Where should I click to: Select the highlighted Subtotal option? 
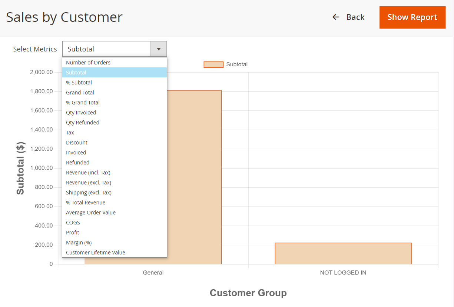tap(115, 73)
